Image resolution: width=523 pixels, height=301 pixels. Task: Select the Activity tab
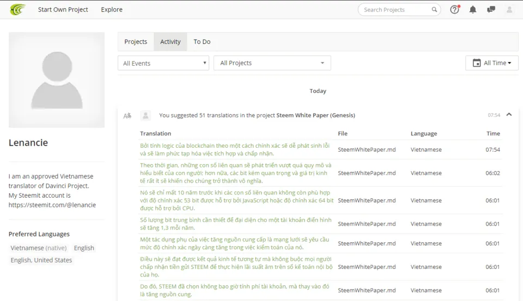(171, 42)
